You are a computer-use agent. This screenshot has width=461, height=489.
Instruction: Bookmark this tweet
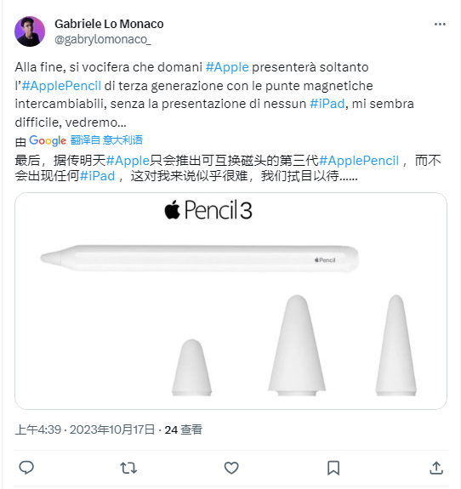[x=333, y=468]
